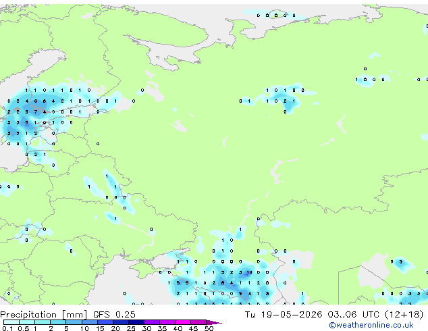Select the 40 to 45 mm pink swatch
This screenshot has width=428, height=331.
[x=183, y=322]
